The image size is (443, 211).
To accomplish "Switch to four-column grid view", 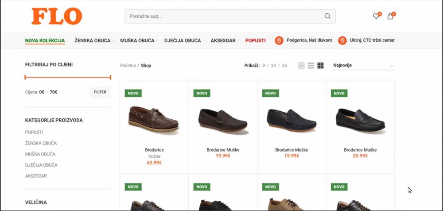I will tap(321, 66).
